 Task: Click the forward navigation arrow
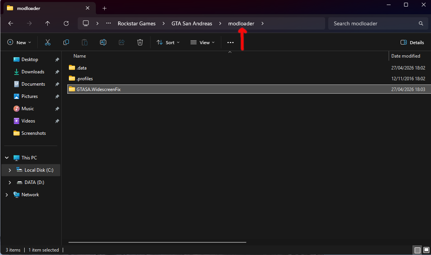tap(29, 23)
